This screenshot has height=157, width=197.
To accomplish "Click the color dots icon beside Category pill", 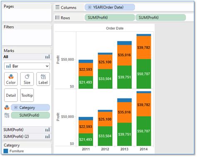I will (7, 108).
